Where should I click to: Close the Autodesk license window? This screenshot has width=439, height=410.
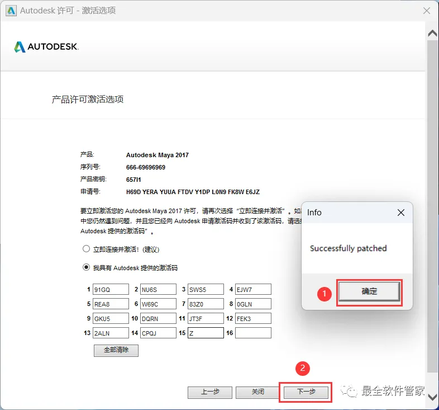427,11
